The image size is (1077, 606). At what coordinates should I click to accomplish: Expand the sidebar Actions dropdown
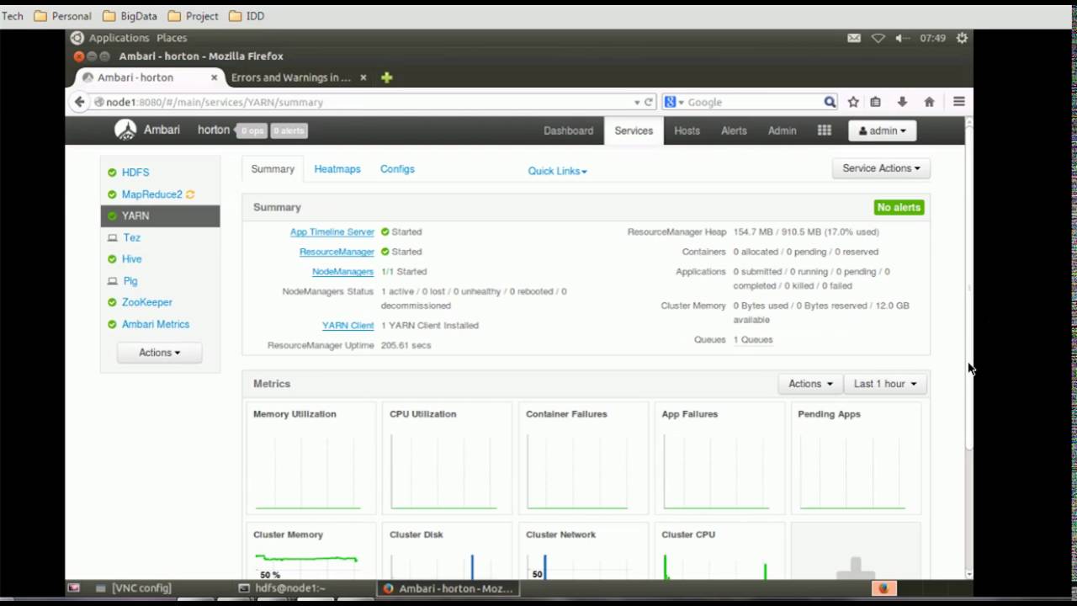point(159,353)
